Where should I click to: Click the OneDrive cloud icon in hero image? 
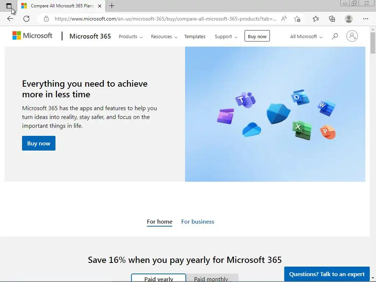pyautogui.click(x=252, y=130)
